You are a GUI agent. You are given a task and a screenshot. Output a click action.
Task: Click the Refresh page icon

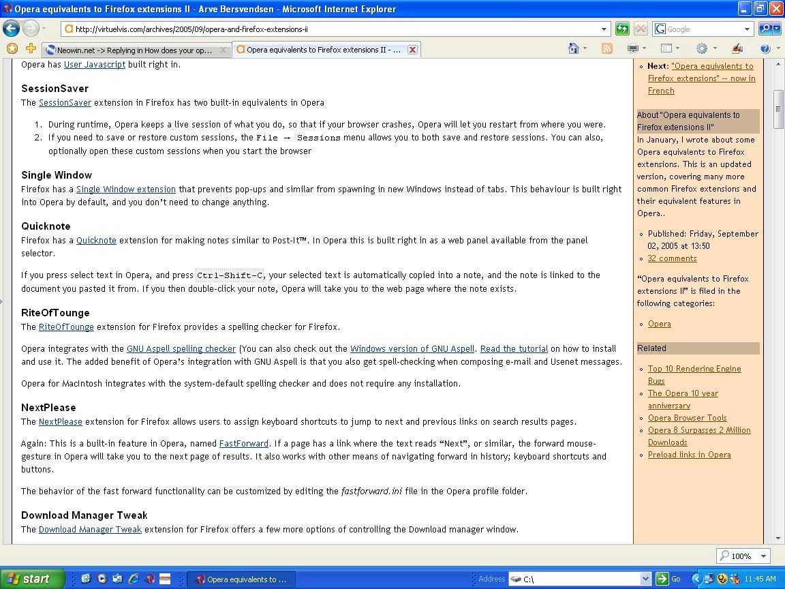tap(622, 29)
